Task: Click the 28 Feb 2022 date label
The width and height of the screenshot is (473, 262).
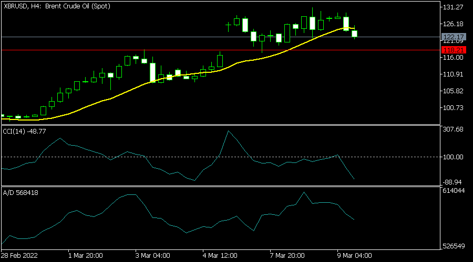Action: coord(19,256)
